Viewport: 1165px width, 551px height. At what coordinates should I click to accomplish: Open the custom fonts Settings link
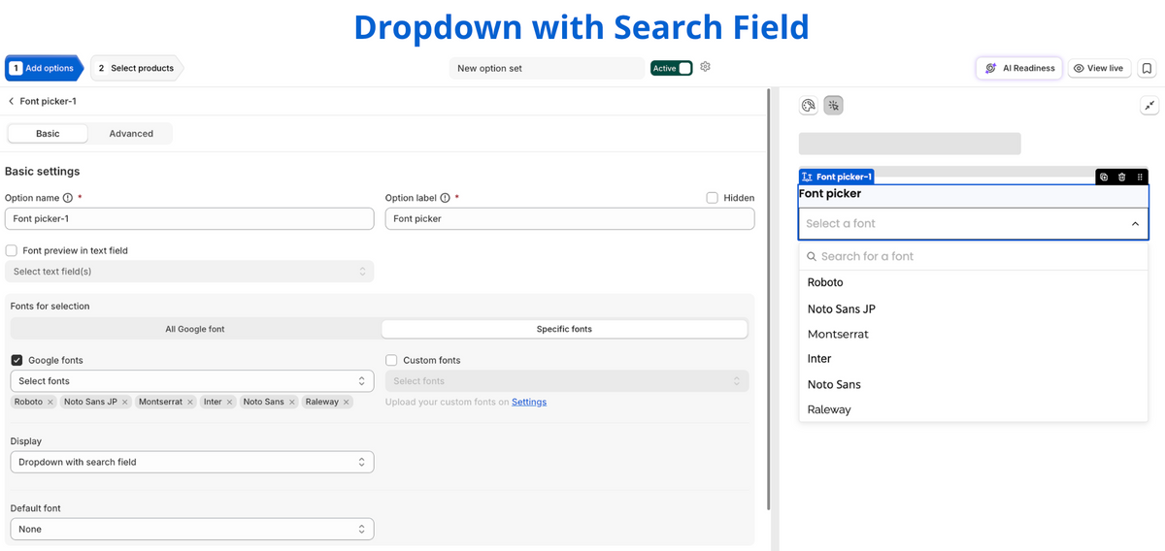[529, 402]
